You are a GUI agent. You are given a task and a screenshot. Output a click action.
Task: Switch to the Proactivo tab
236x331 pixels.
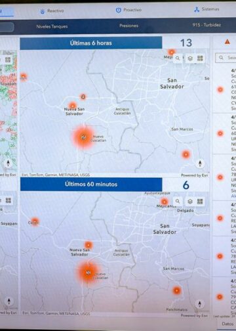[x=128, y=10]
